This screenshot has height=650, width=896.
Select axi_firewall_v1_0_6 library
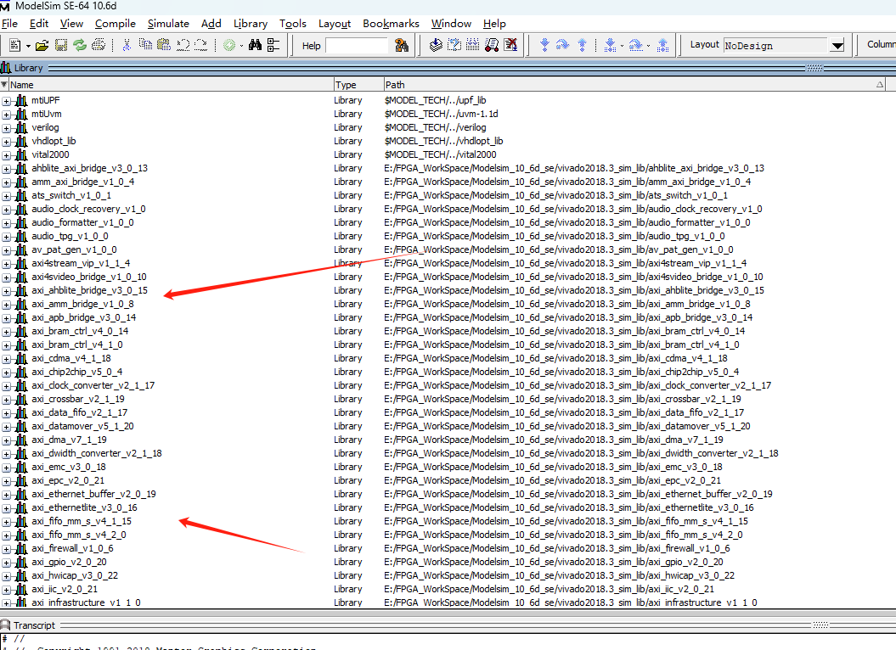pos(72,548)
